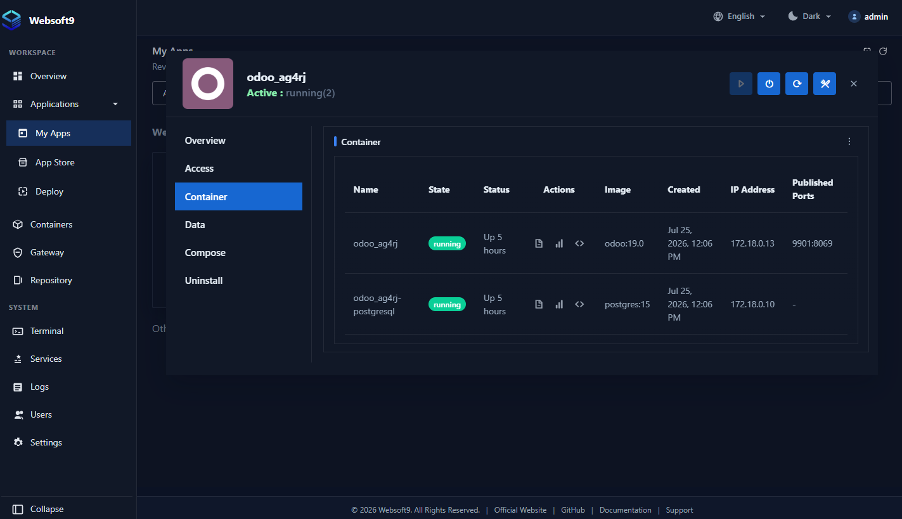This screenshot has height=519, width=902.
Task: Open console for odoo_ag4rj container
Action: point(579,243)
